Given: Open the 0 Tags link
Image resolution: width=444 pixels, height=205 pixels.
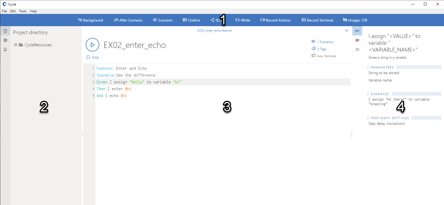Looking at the screenshot, I should pyautogui.click(x=323, y=49).
